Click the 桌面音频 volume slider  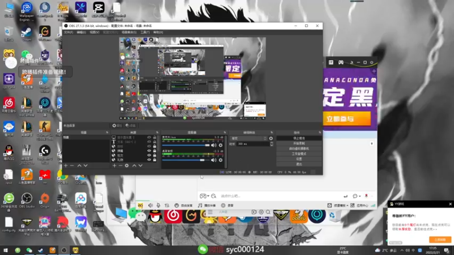[186, 160]
